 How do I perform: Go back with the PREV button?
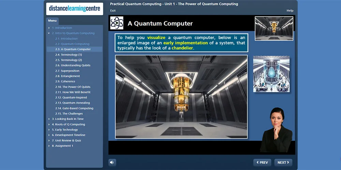(x=262, y=163)
